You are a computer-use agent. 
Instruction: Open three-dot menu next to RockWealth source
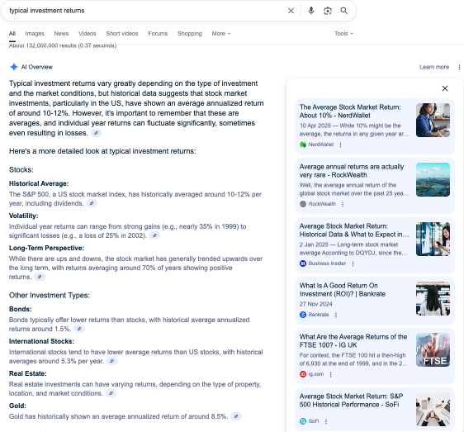[x=343, y=204]
